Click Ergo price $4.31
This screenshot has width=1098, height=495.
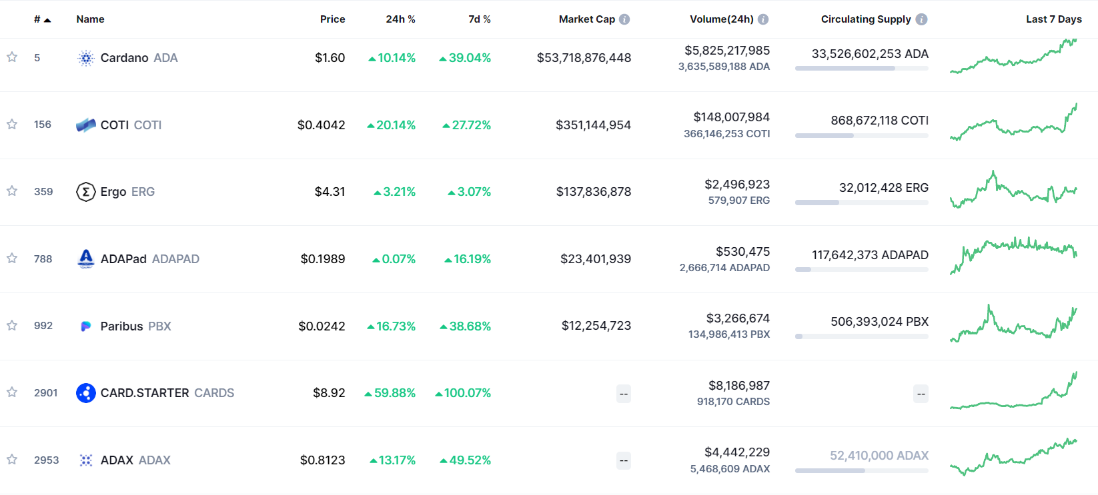click(x=330, y=192)
